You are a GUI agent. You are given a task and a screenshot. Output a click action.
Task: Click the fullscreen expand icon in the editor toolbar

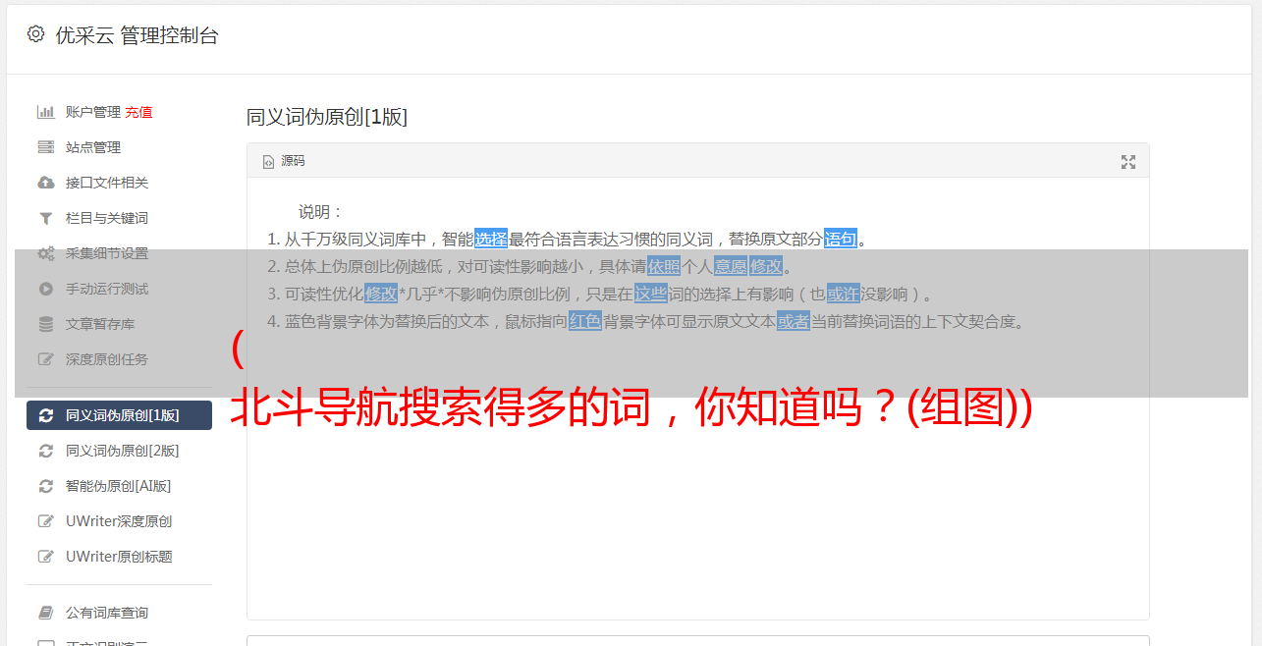(x=1128, y=162)
